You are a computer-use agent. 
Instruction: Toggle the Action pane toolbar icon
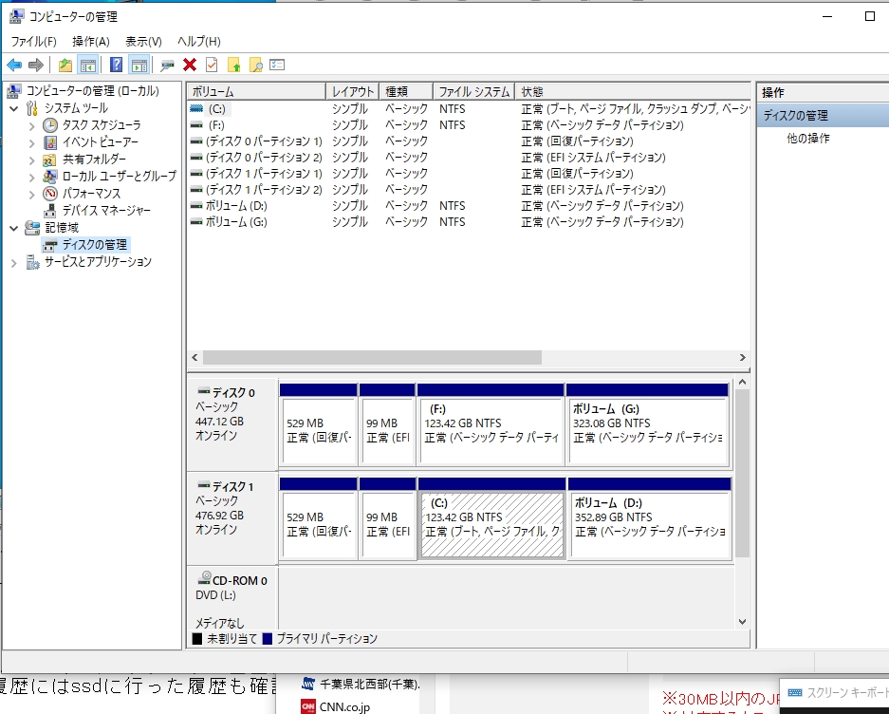[139, 66]
